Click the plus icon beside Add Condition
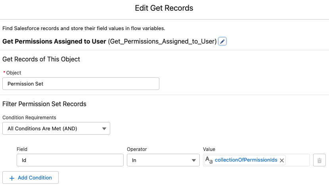Viewport: 329px width, 185px height. 12,178
